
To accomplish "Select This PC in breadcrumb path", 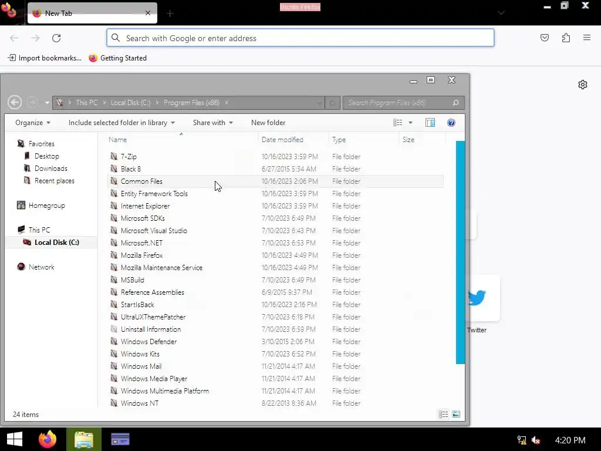I will pyautogui.click(x=87, y=103).
